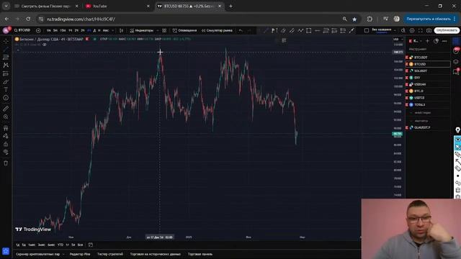
Task: Open the patterns tool in left toolbar
Action: pyautogui.click(x=6, y=65)
